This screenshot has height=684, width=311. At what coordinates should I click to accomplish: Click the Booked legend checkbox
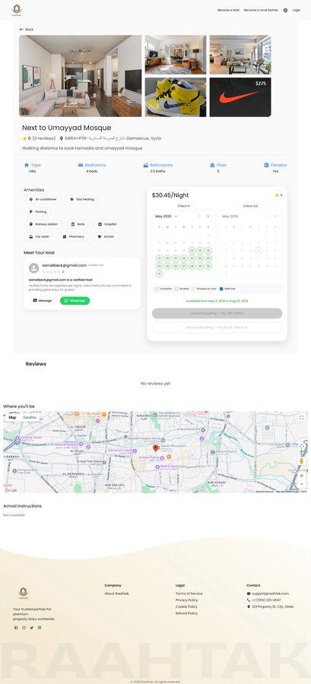tap(176, 289)
